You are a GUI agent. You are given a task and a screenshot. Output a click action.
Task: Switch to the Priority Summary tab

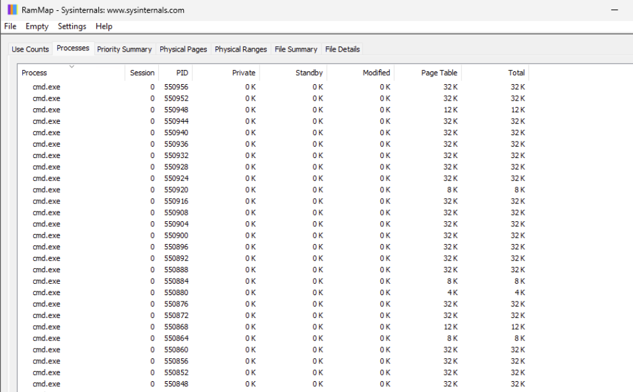click(124, 49)
